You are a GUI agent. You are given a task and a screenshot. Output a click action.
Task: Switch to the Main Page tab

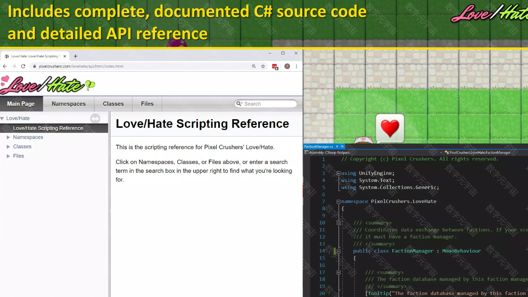21,104
